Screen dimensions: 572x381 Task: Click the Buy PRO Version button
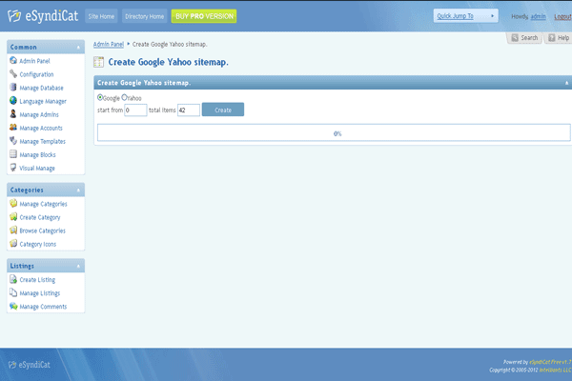pyautogui.click(x=204, y=16)
